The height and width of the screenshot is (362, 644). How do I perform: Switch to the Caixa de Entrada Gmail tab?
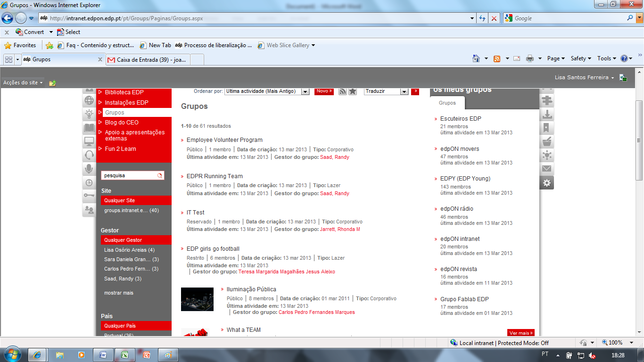point(148,60)
